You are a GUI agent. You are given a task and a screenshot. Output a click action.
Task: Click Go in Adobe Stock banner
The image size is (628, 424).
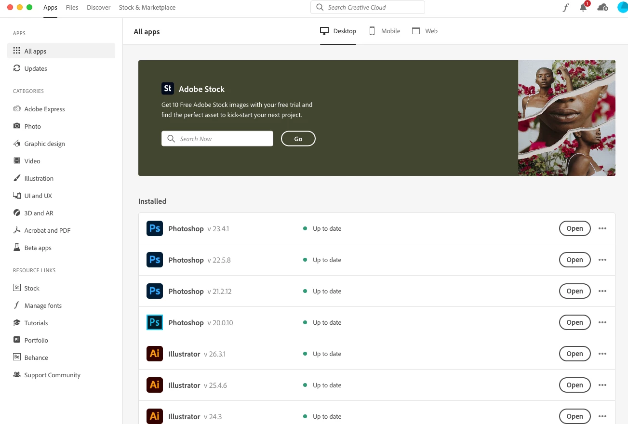click(x=298, y=139)
